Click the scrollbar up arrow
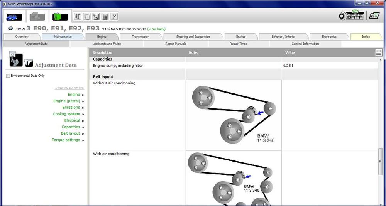This screenshot has width=386, height=206. [x=381, y=60]
